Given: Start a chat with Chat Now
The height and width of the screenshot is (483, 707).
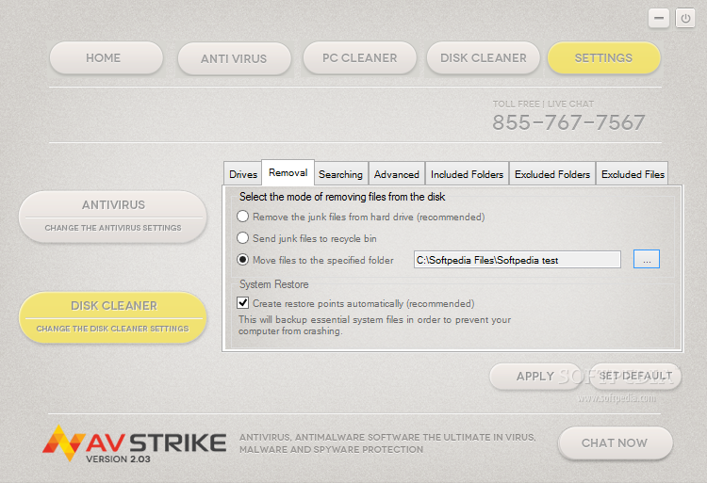Looking at the screenshot, I should (x=615, y=443).
